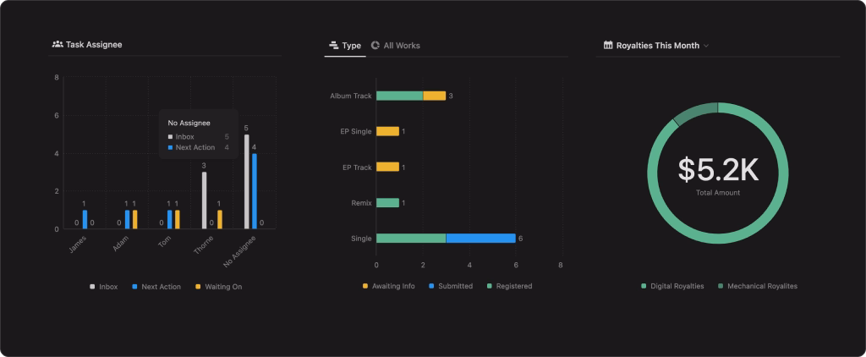Screen dimensions: 866x357
Task: Click the No Assignee axis label
Action: (x=239, y=252)
